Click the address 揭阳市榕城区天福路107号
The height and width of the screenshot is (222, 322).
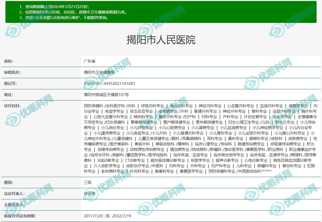click(x=106, y=95)
